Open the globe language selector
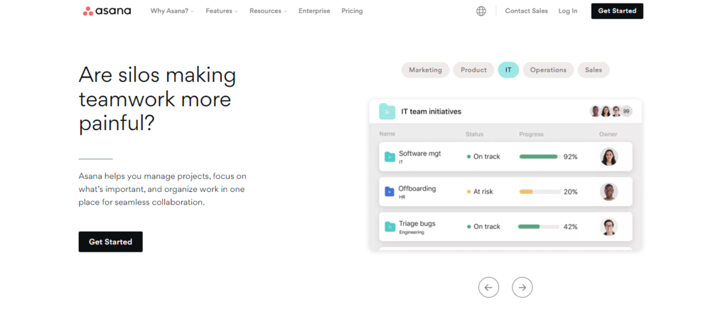The width and height of the screenshot is (728, 322). 481,11
